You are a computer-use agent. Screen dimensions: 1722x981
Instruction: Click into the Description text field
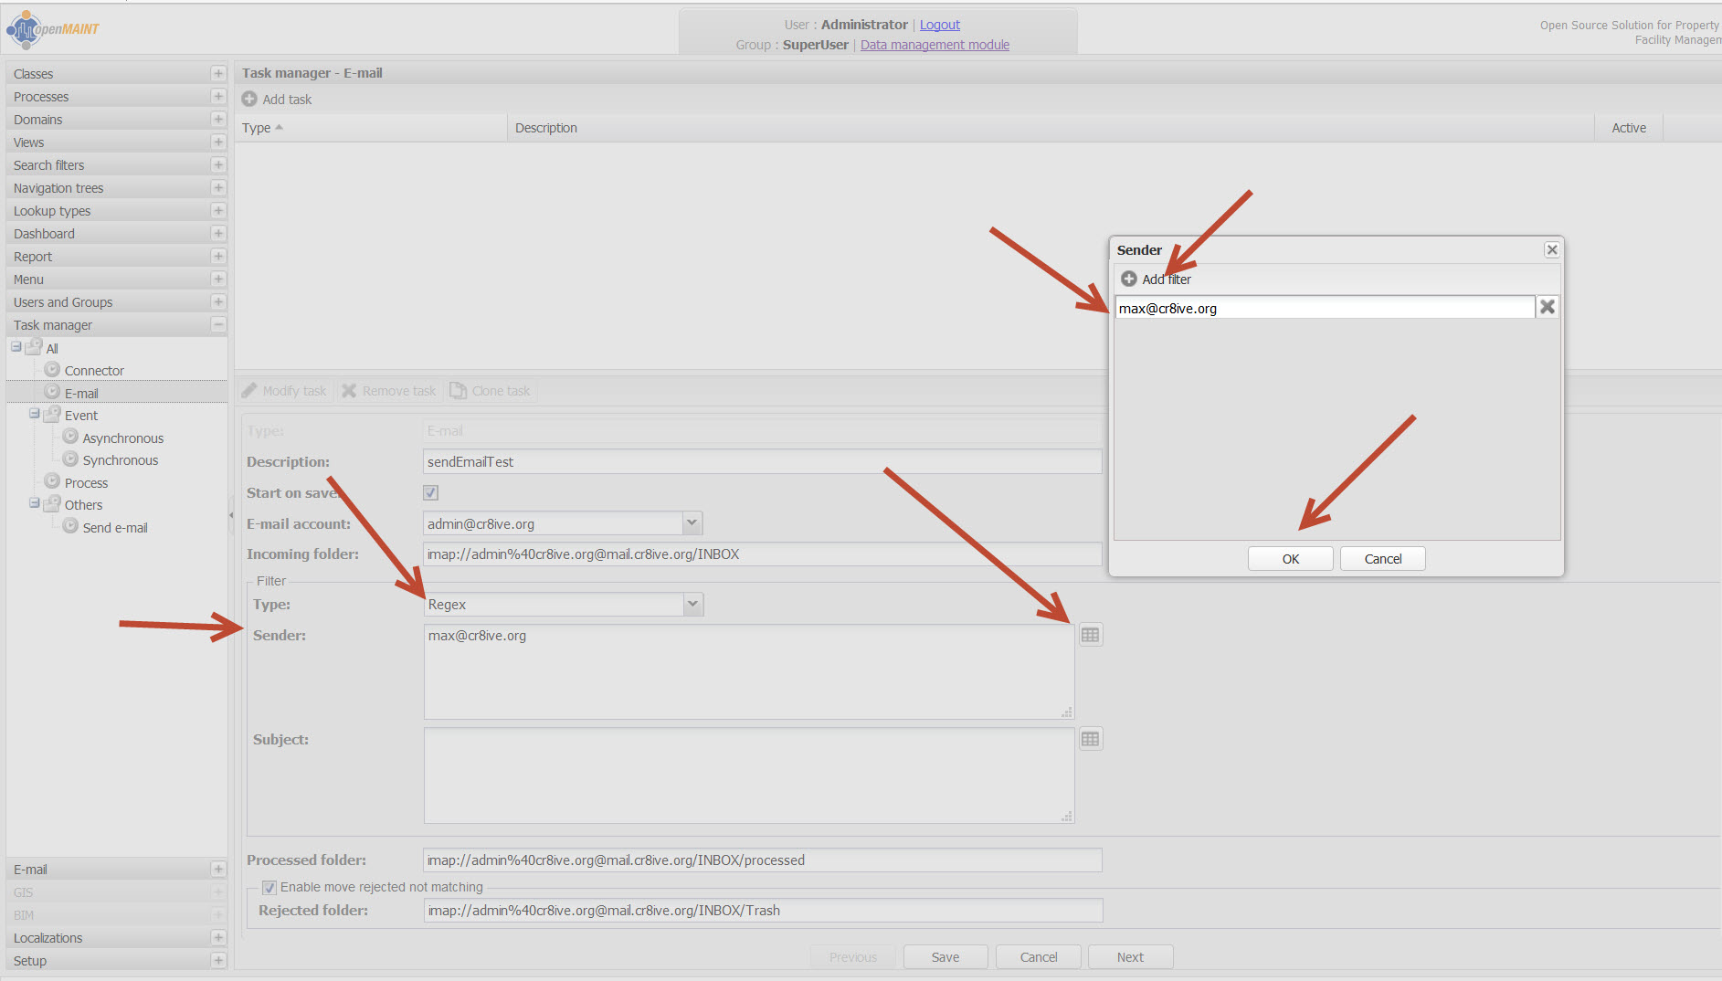tap(762, 462)
